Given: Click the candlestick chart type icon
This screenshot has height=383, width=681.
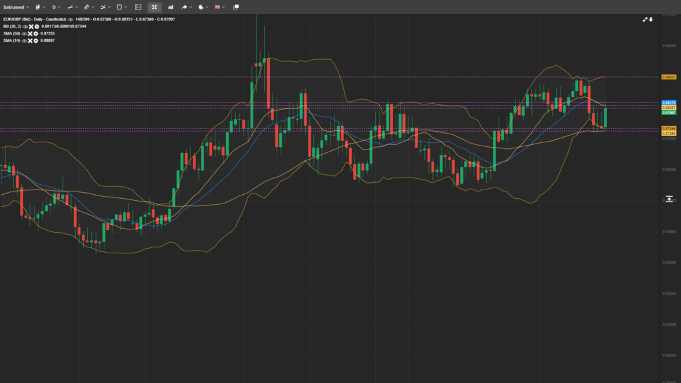Looking at the screenshot, I should tap(38, 7).
